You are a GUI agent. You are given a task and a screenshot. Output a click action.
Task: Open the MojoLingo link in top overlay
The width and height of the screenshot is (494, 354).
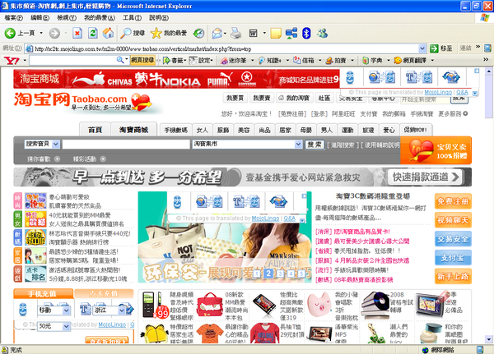coord(438,92)
